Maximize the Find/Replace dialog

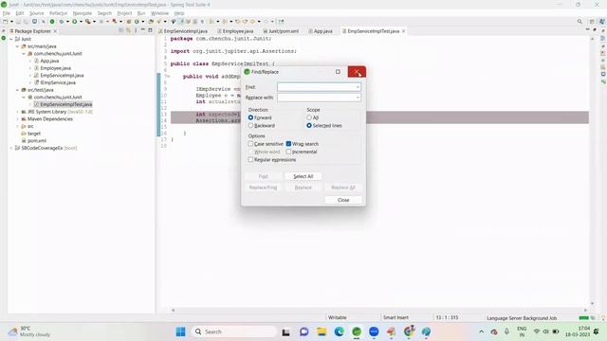point(338,72)
